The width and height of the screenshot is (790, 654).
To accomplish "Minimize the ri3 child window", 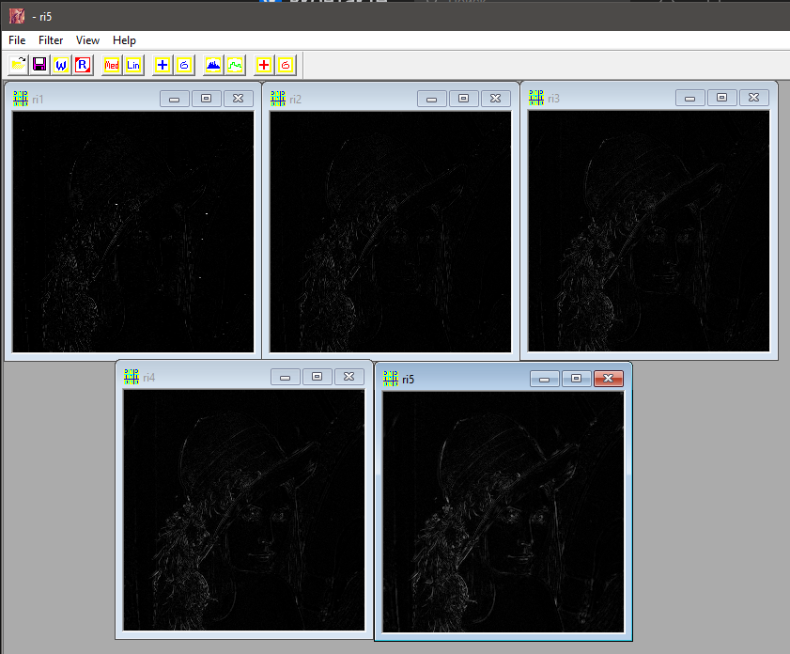I will pos(690,98).
